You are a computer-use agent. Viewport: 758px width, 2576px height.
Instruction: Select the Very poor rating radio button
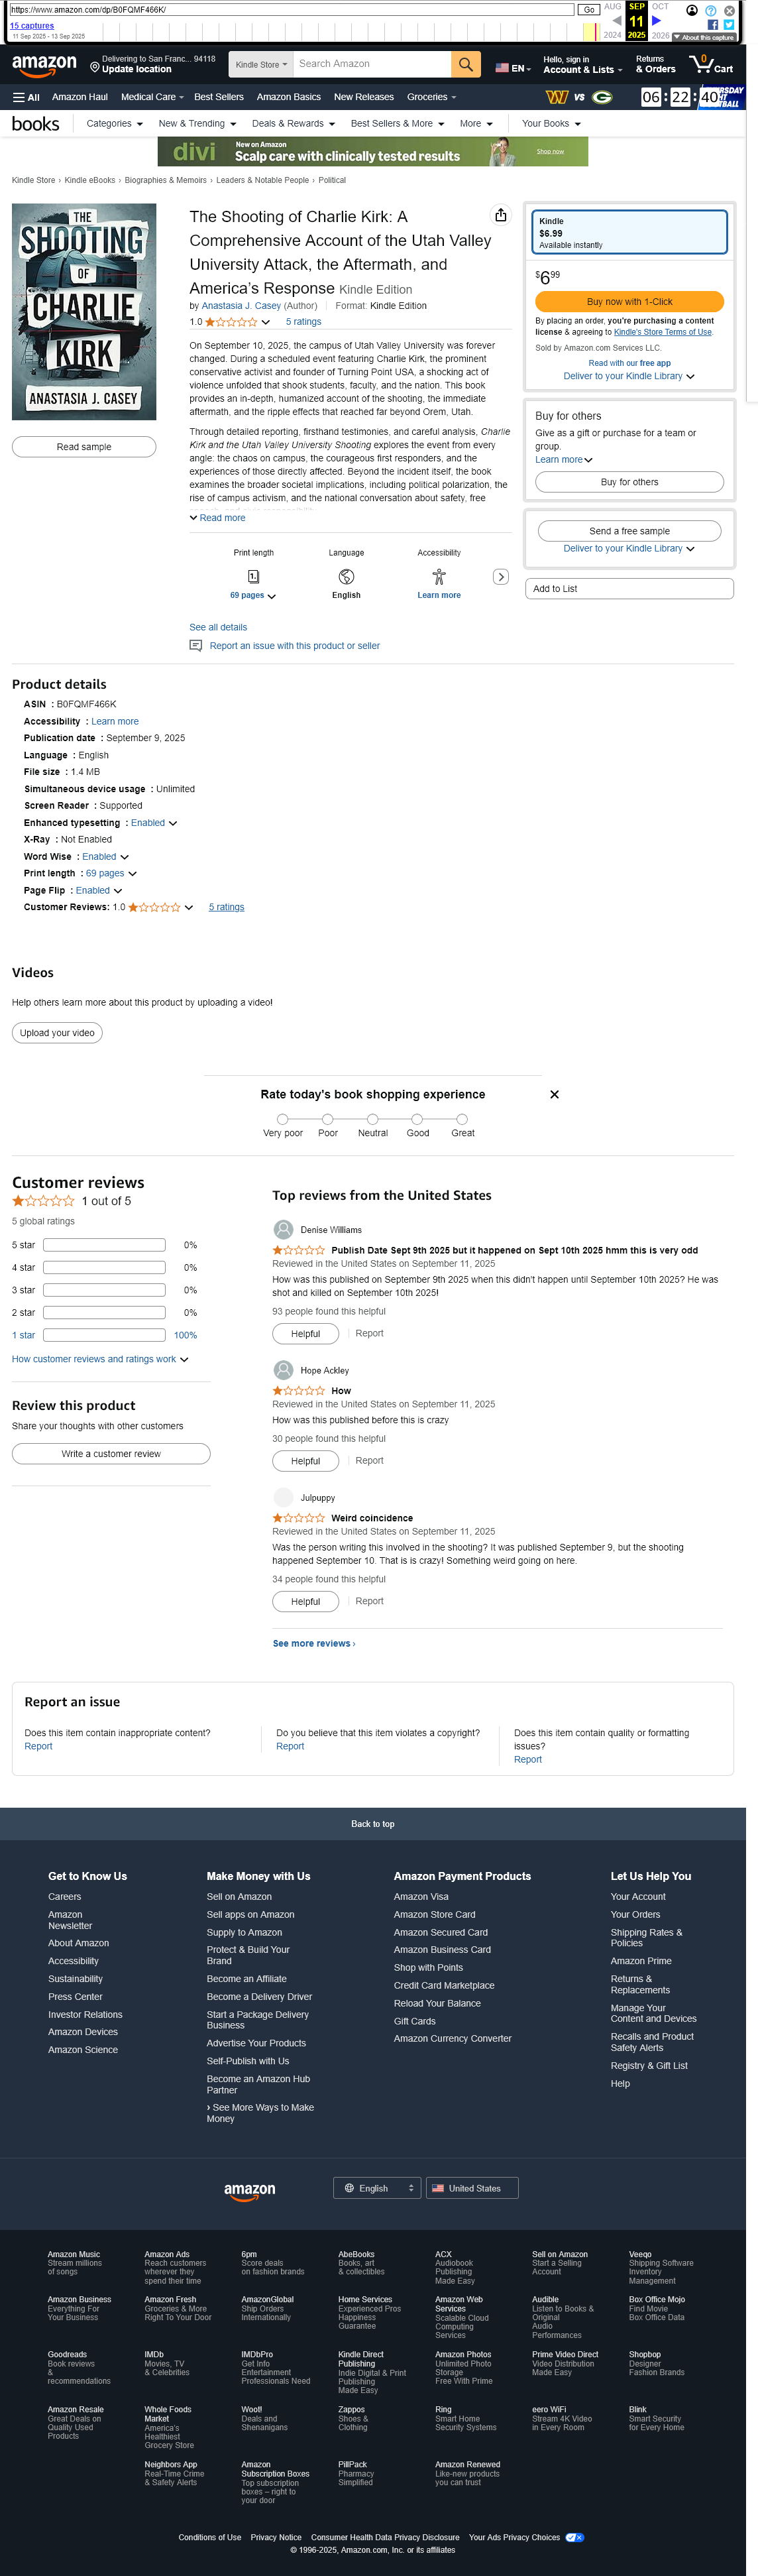point(283,1119)
